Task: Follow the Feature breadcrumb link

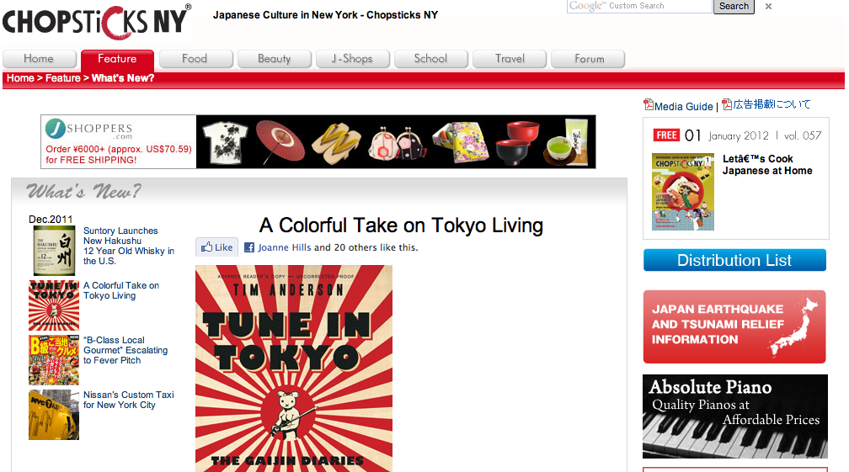Action: [63, 78]
